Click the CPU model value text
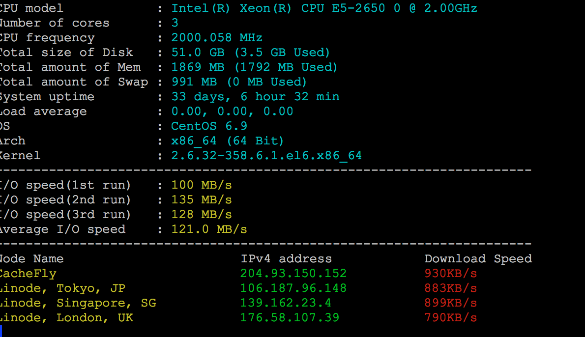 324,8
